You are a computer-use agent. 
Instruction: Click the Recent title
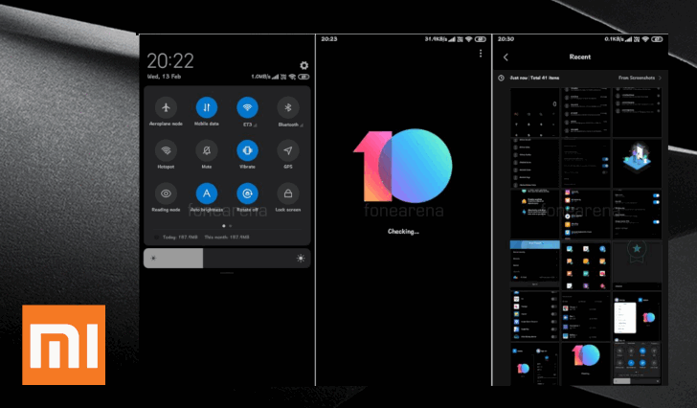pyautogui.click(x=580, y=57)
